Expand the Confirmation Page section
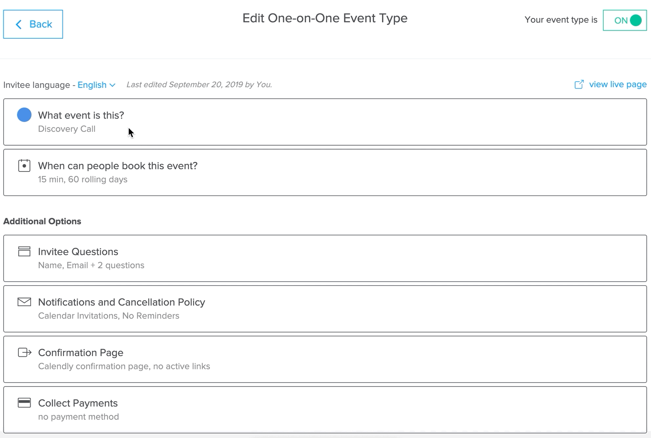 (325, 359)
